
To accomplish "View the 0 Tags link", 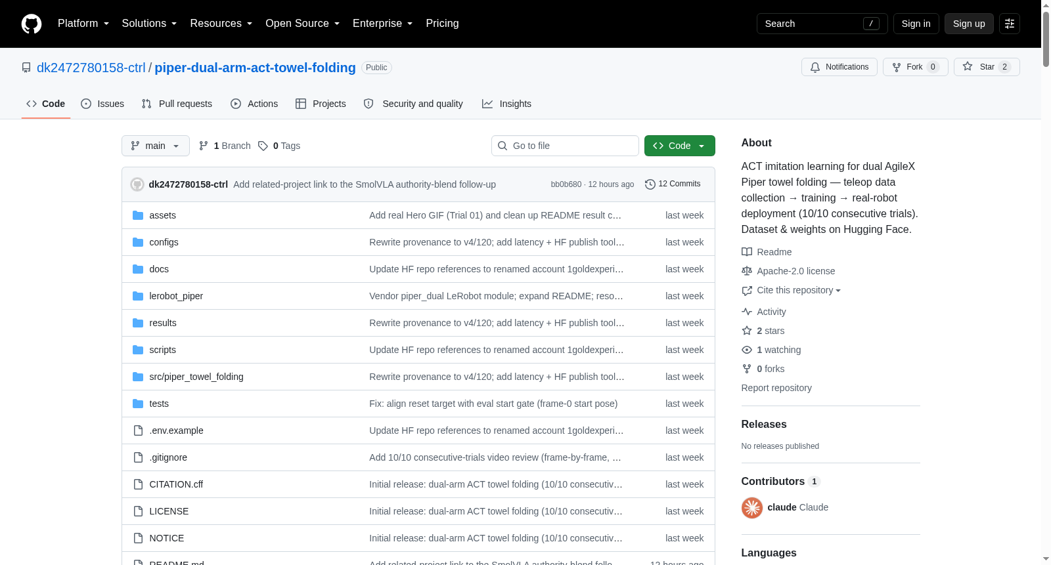I will [279, 146].
